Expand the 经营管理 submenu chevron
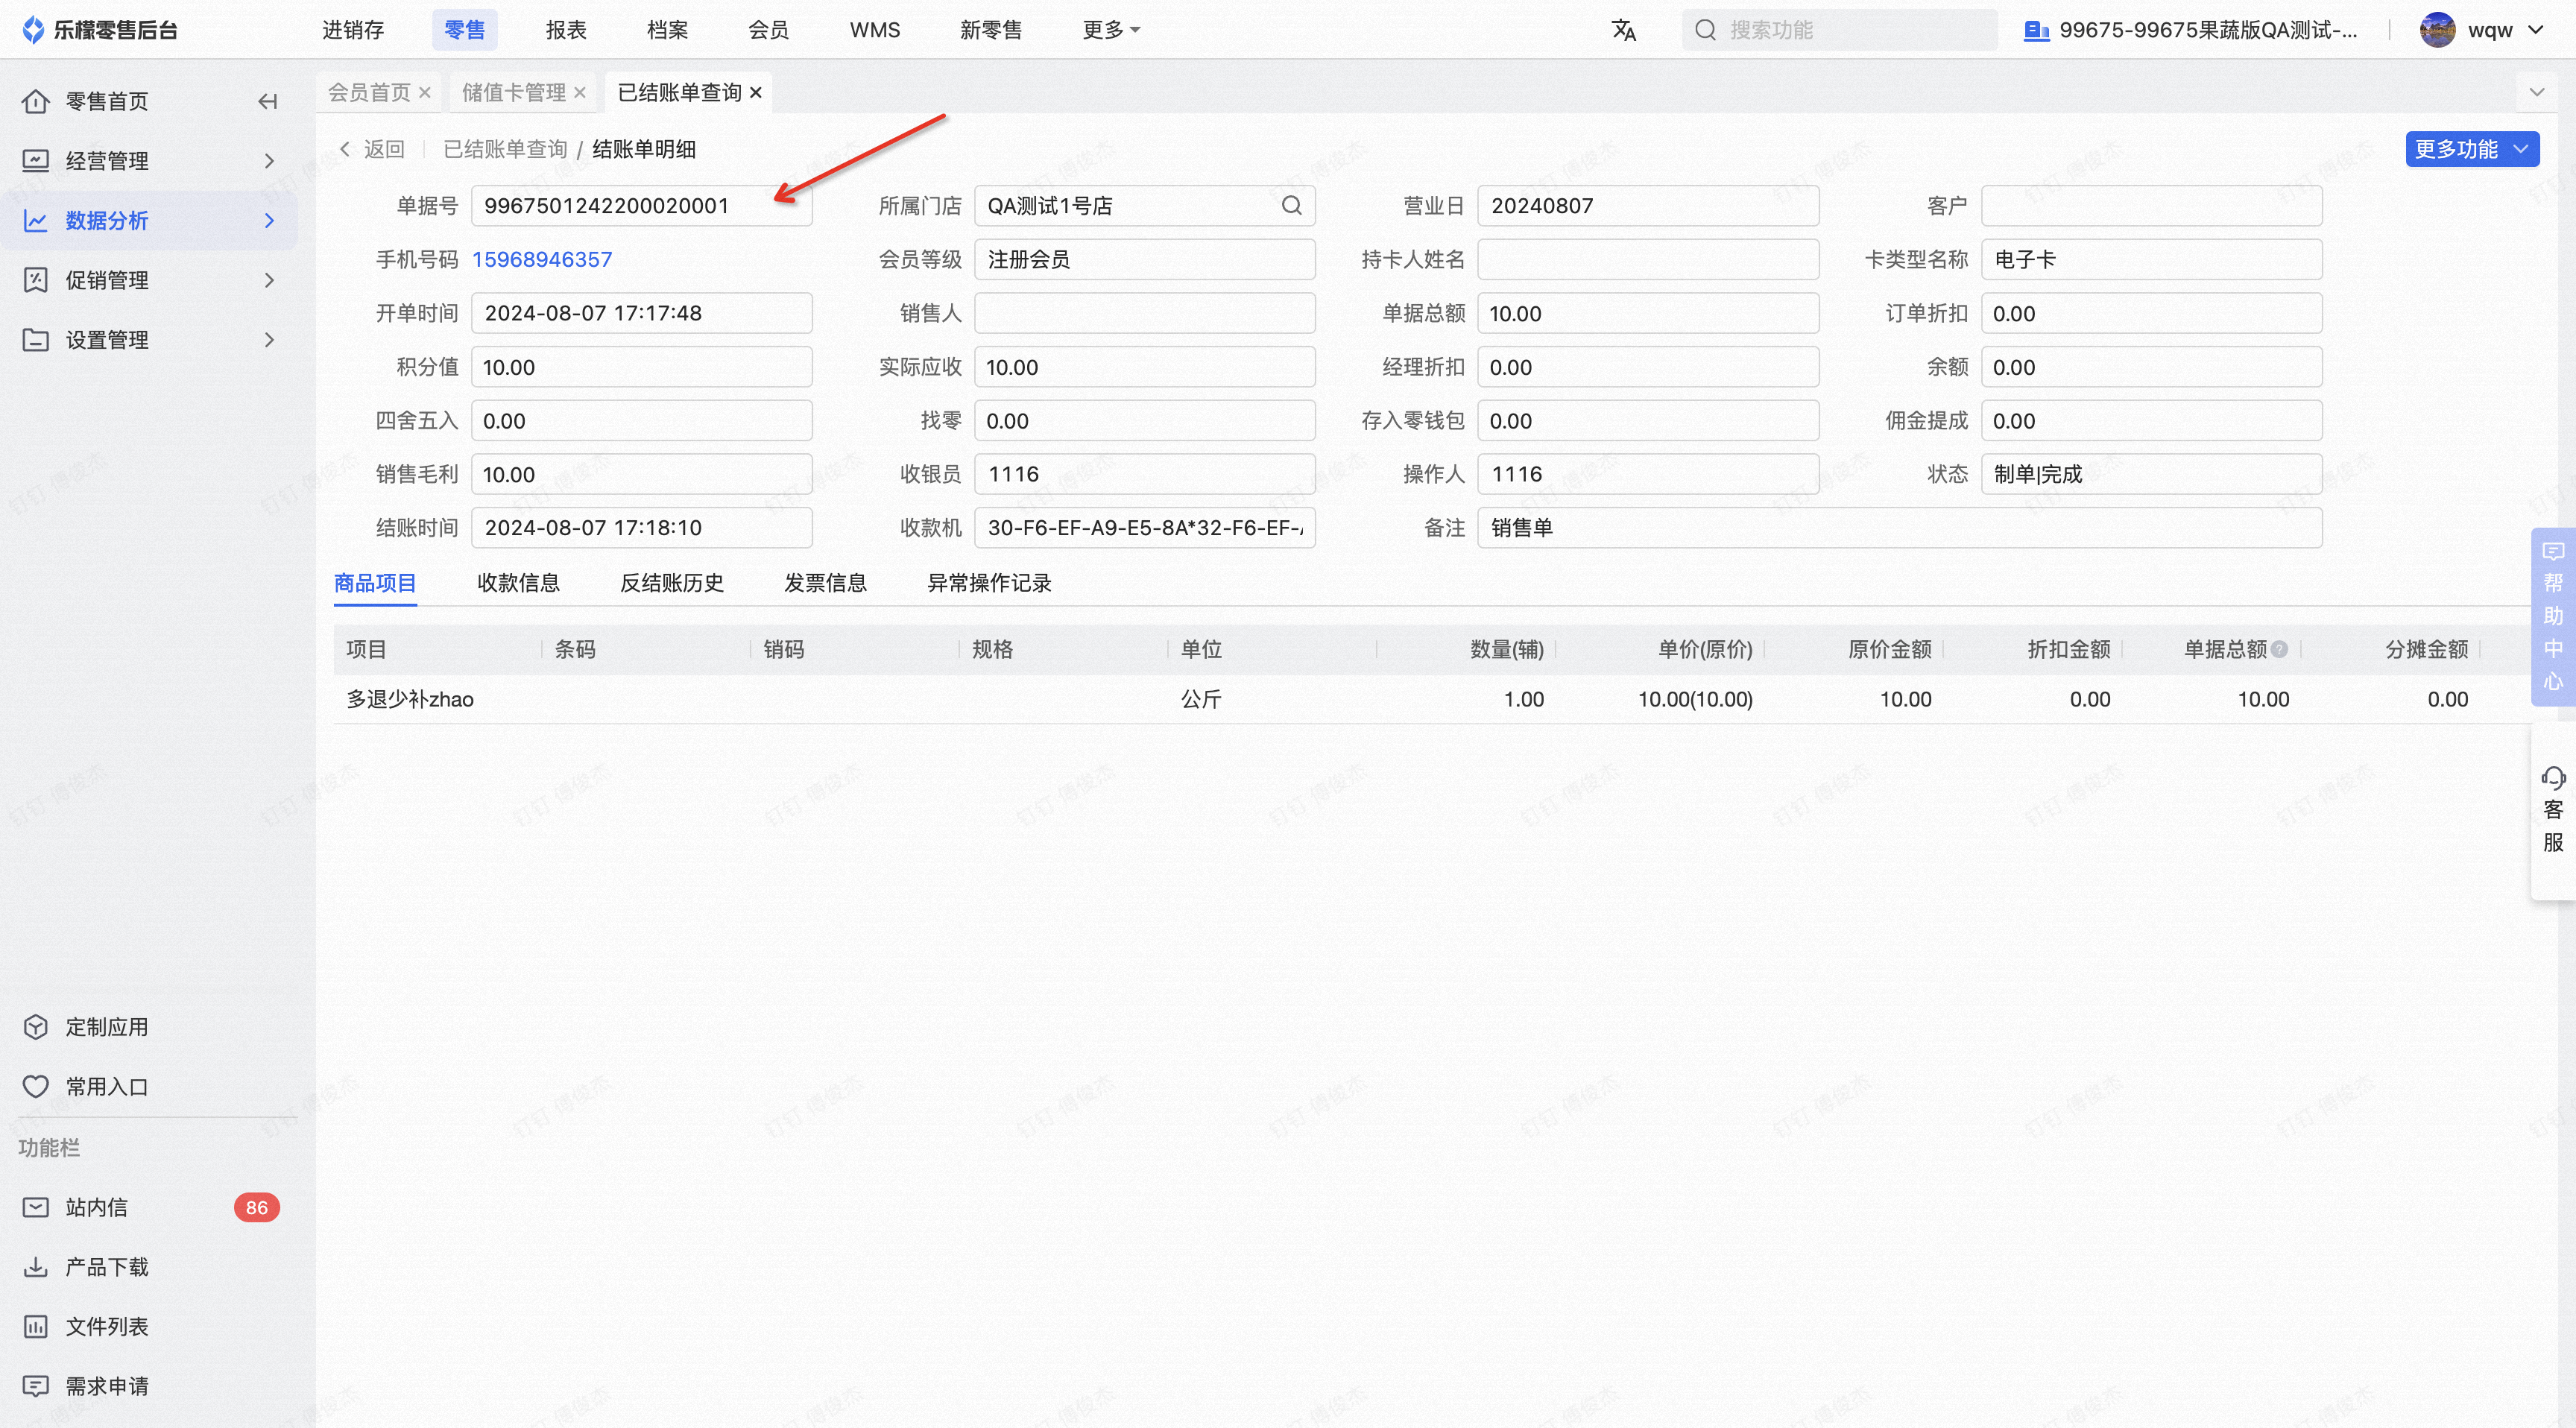 pyautogui.click(x=269, y=161)
